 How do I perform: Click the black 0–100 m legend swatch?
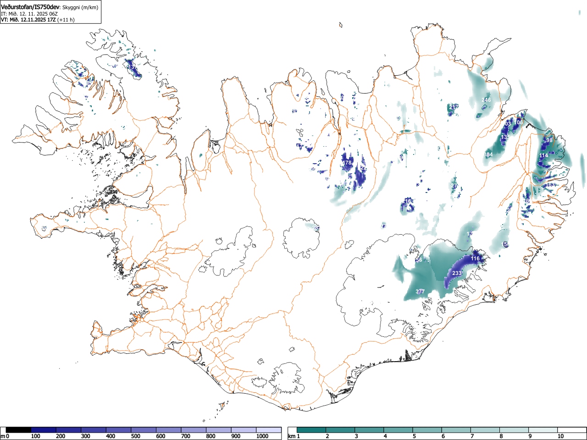[19, 430]
